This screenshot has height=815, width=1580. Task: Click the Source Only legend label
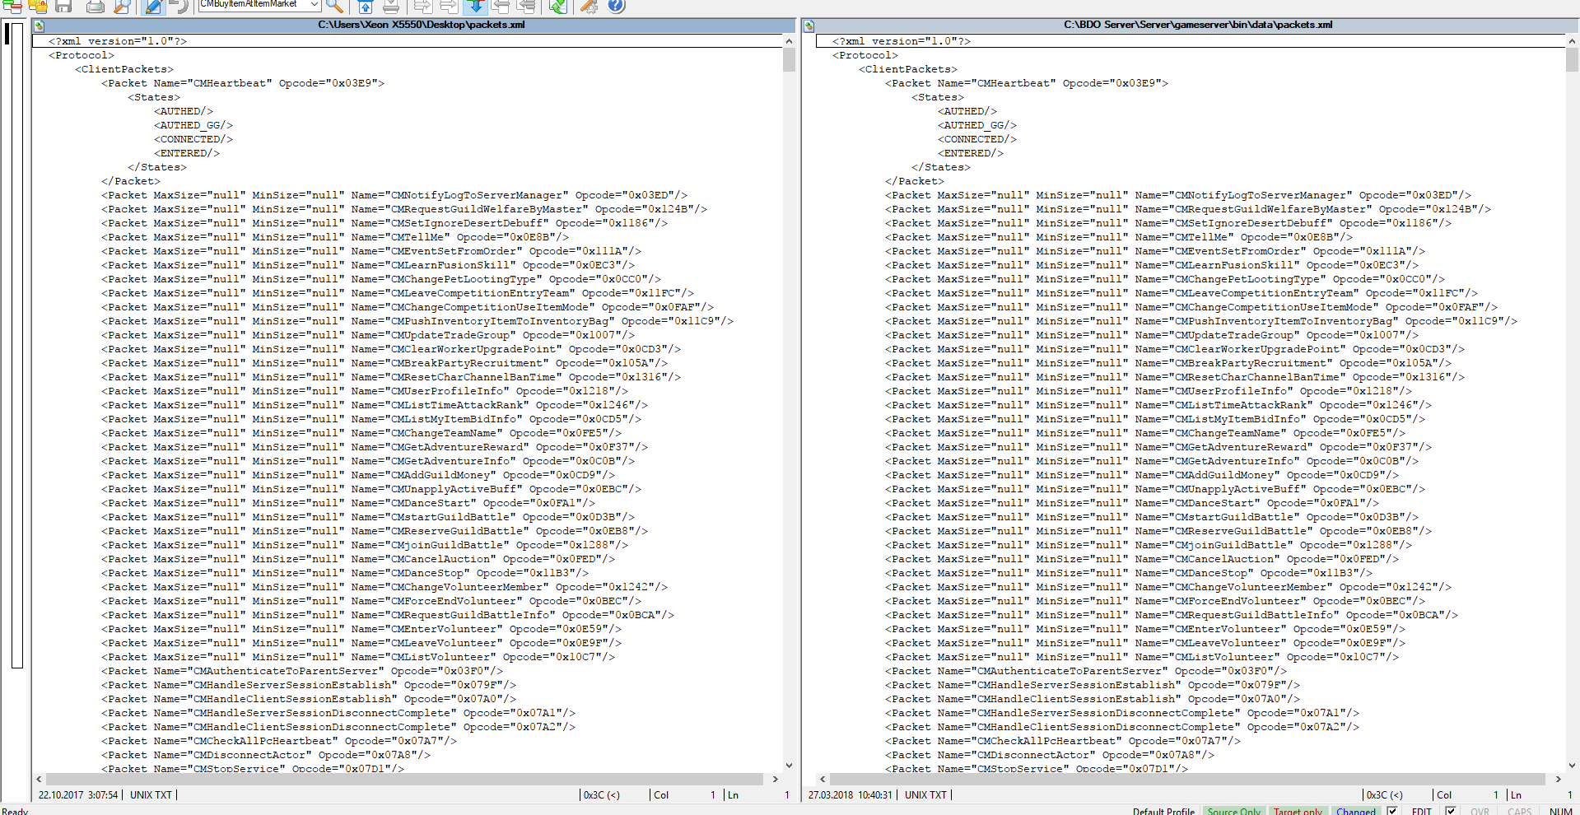coord(1233,811)
